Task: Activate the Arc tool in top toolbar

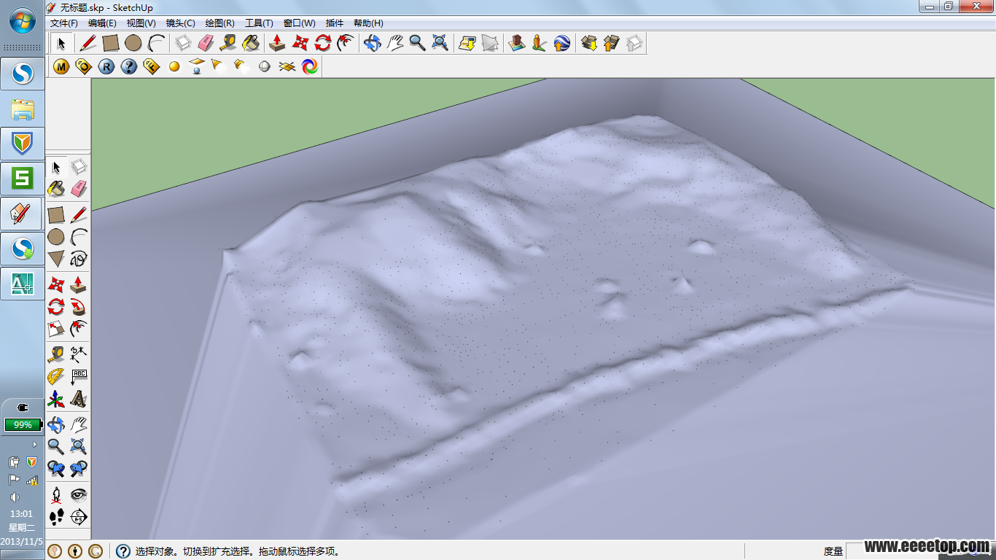Action: click(x=155, y=43)
